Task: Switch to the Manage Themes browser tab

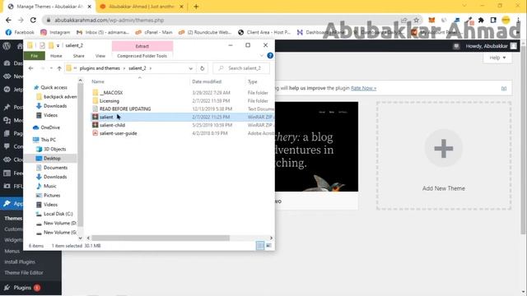Action: 49,7
